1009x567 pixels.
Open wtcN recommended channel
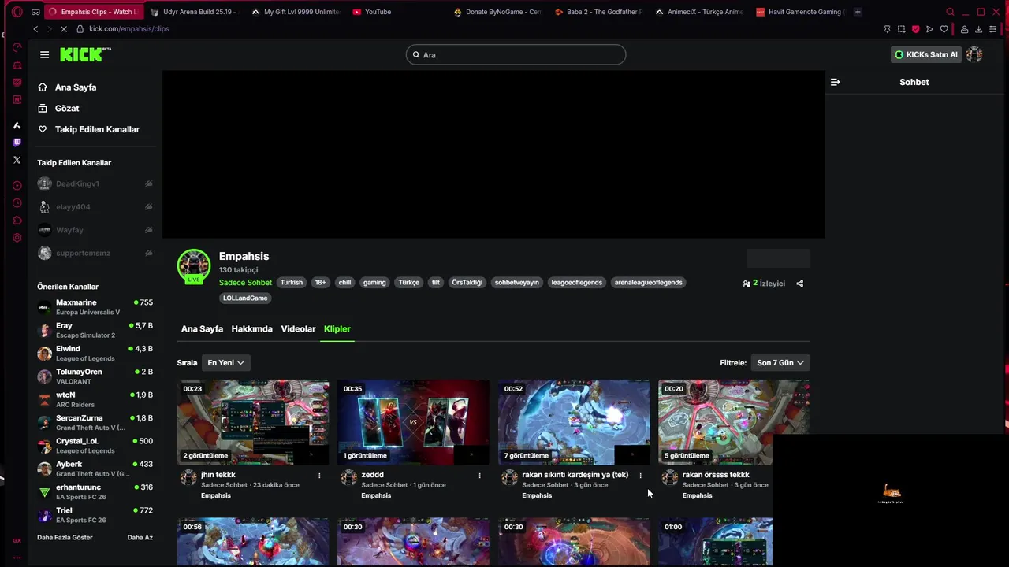click(x=95, y=399)
